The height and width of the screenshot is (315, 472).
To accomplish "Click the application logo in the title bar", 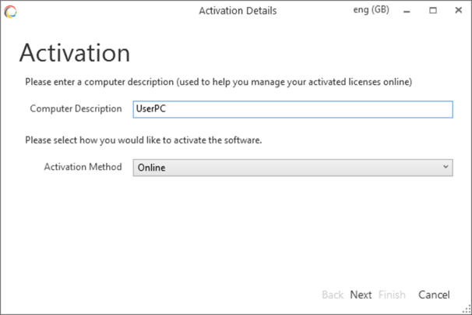I will tap(10, 11).
